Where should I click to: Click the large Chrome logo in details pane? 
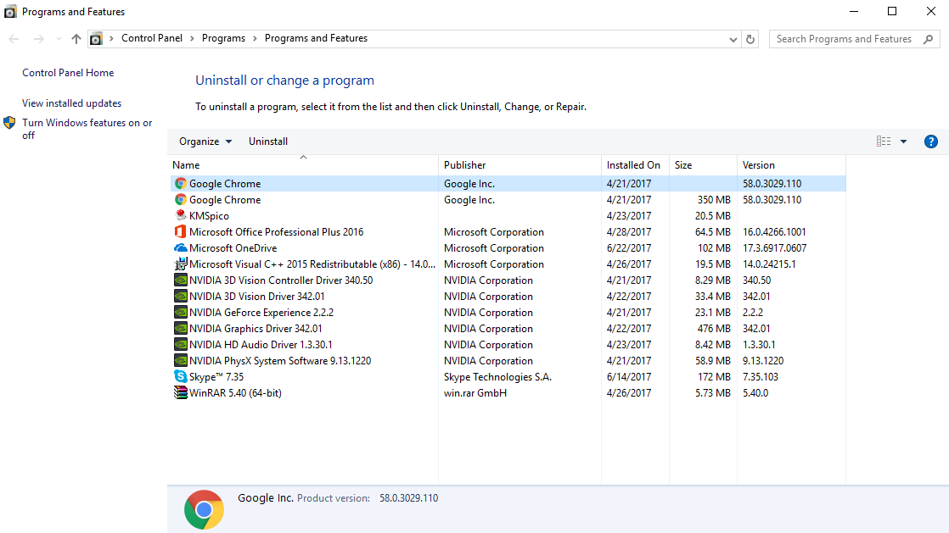204,509
